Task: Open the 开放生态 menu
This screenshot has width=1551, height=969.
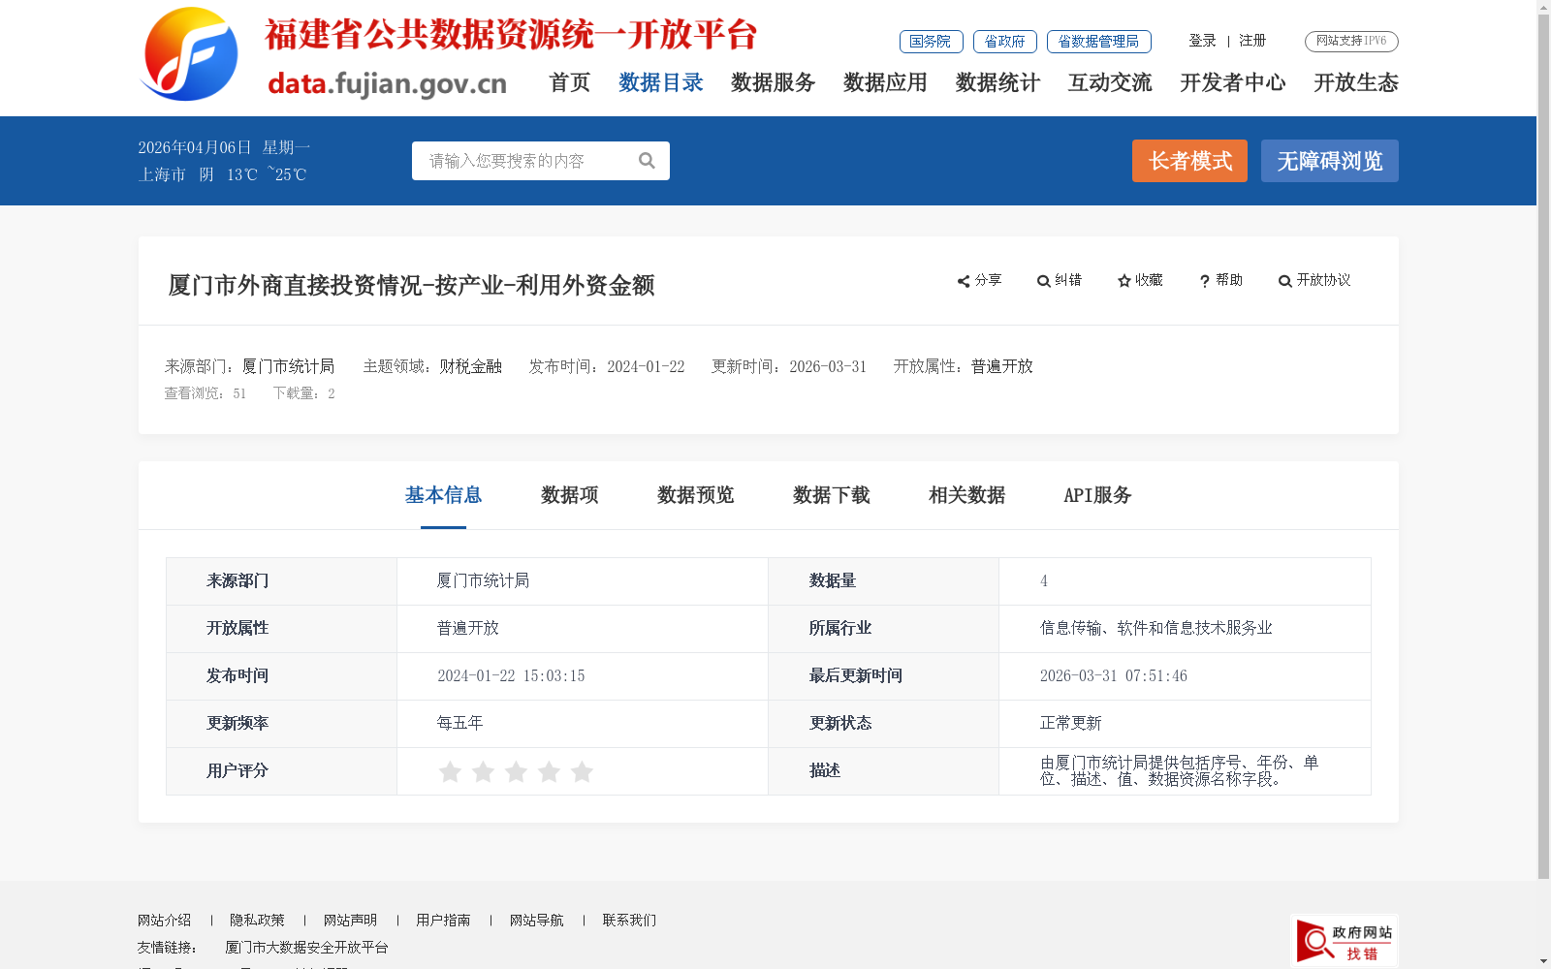Action: coord(1356,83)
